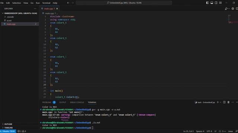Maximize the panel with the chevron up
This screenshot has height=133, width=238.
coord(237,102)
